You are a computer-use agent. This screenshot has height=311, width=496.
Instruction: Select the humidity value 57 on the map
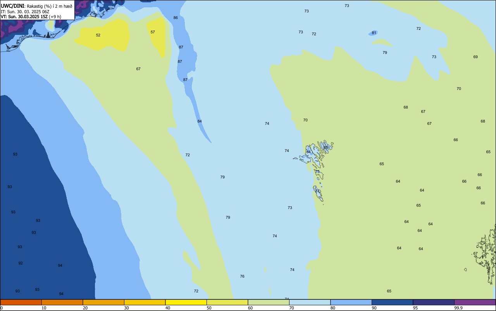pos(153,32)
